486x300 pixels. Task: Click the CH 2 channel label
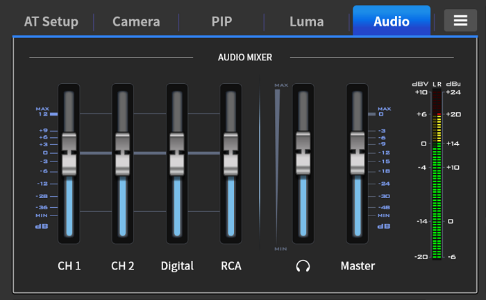123,266
